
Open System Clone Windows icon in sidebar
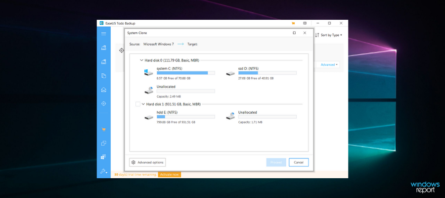click(x=104, y=157)
